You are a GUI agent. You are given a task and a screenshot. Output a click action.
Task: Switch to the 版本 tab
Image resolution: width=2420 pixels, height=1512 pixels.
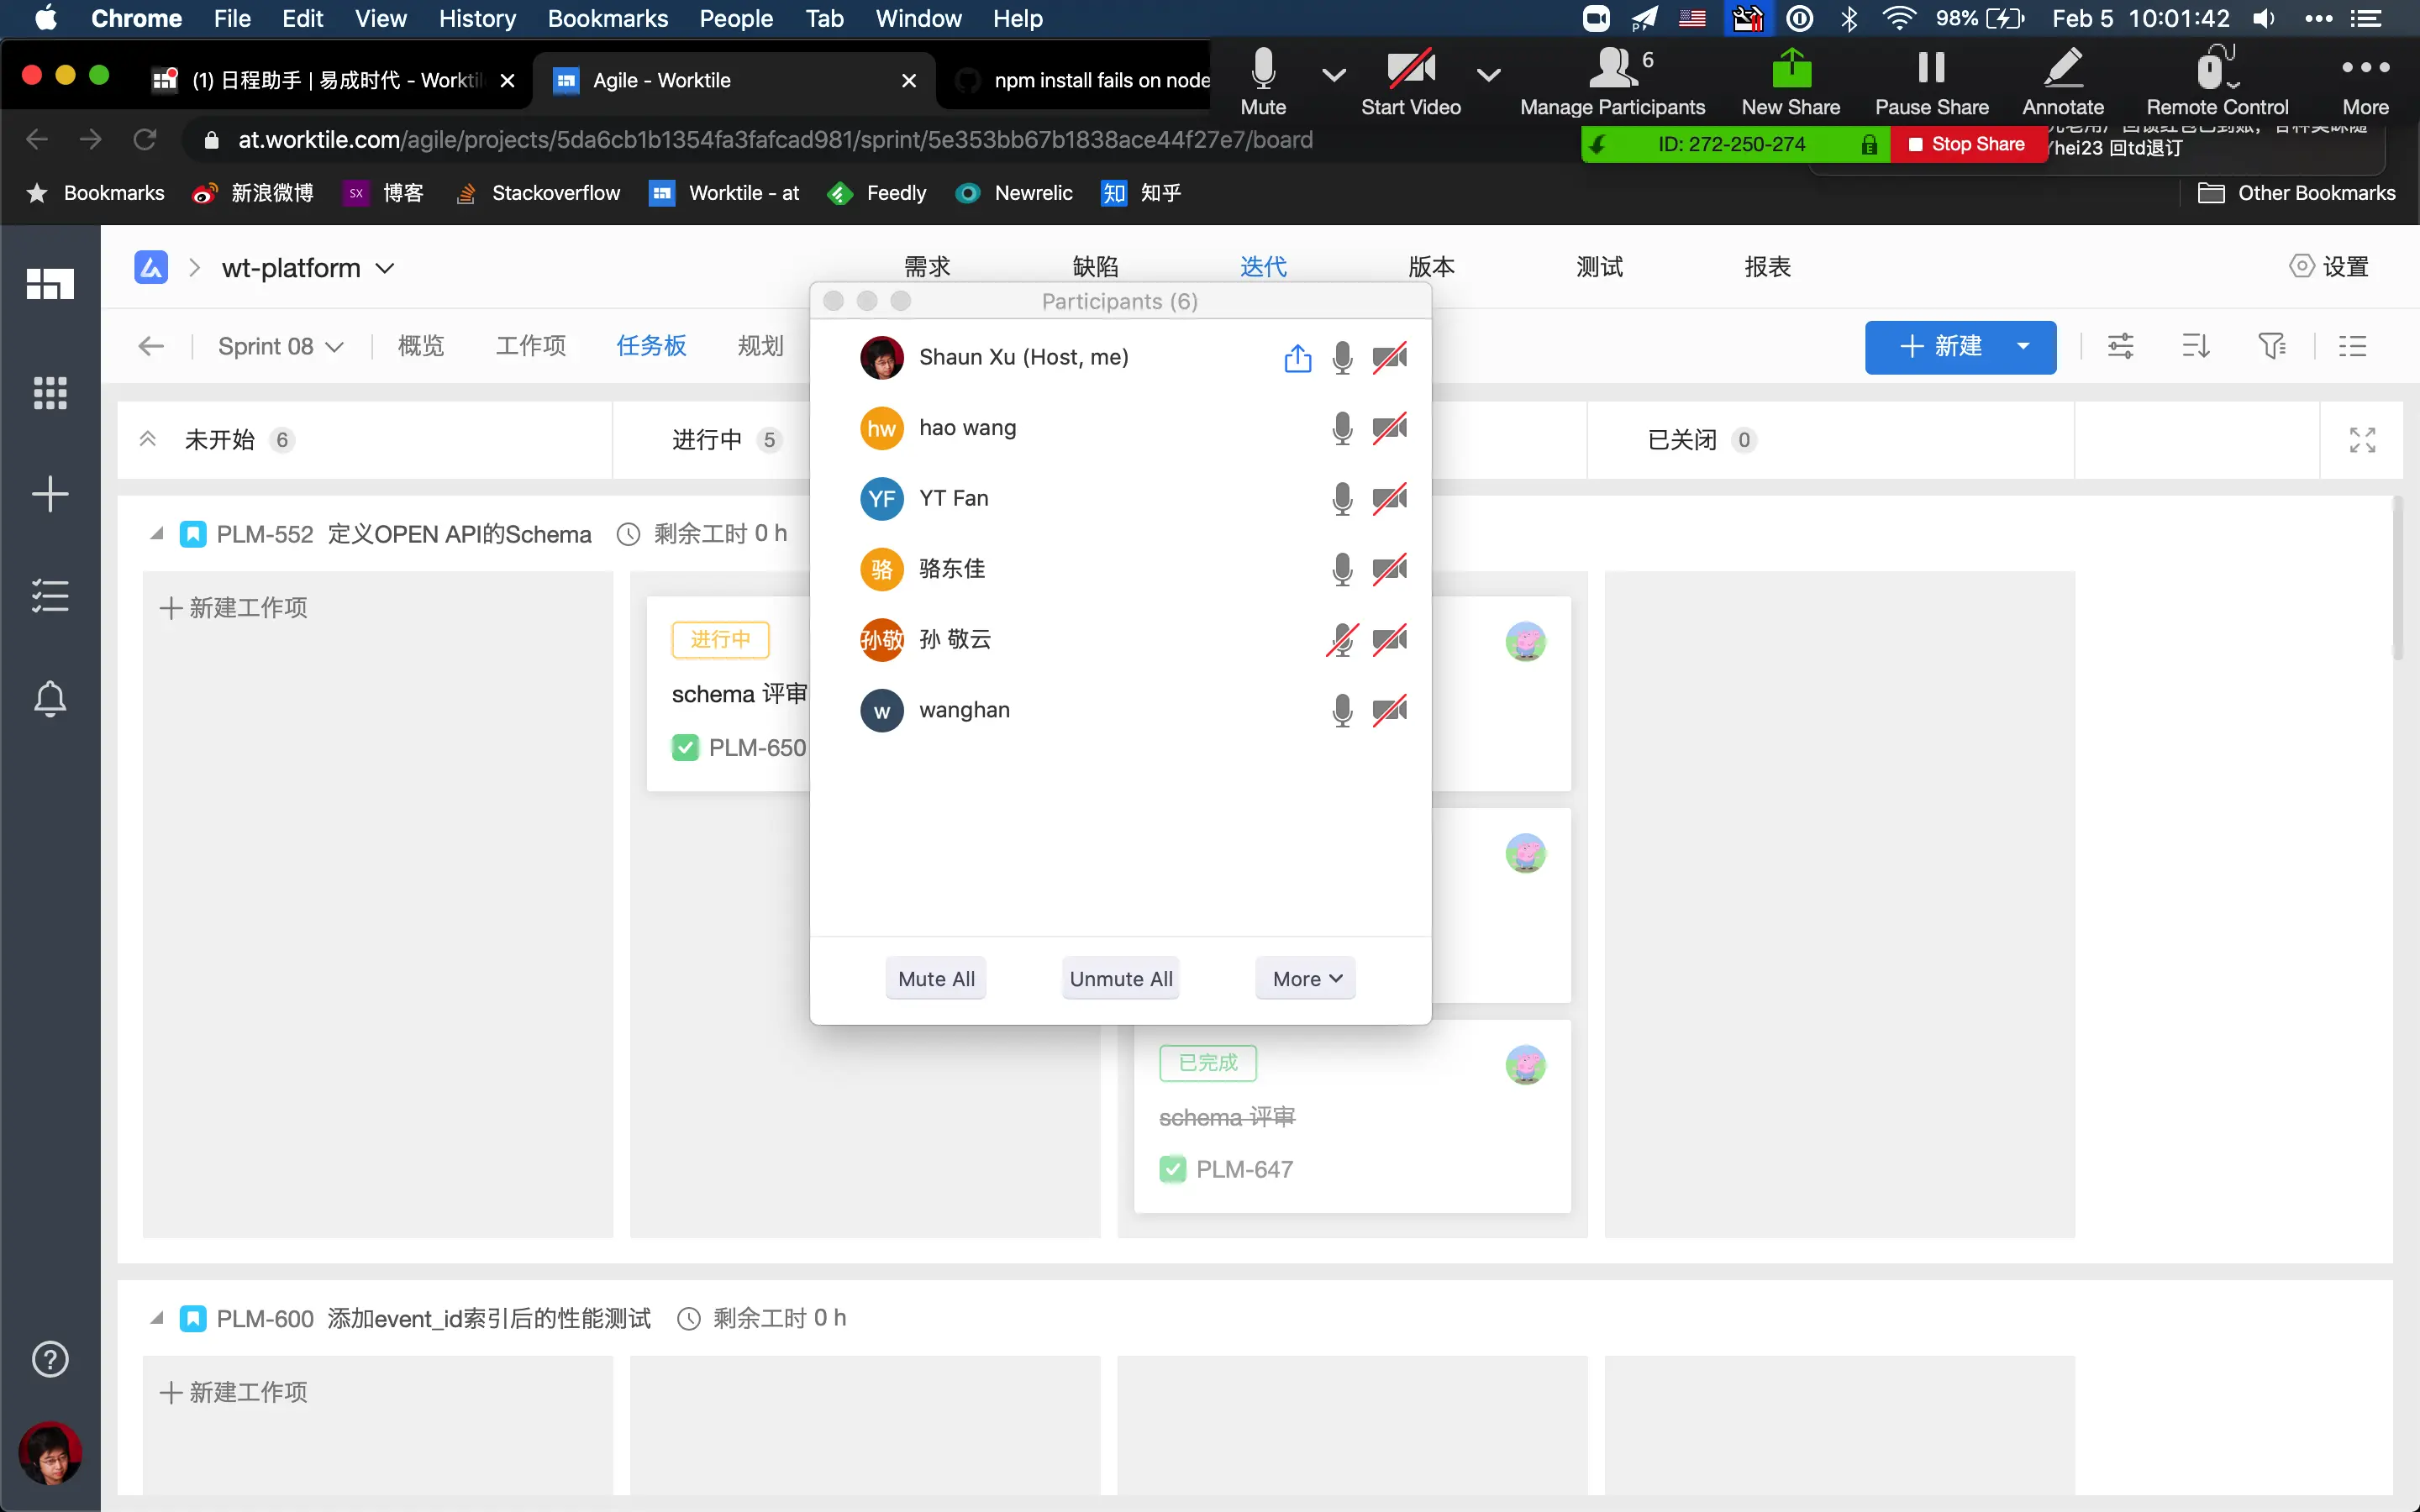pos(1431,267)
